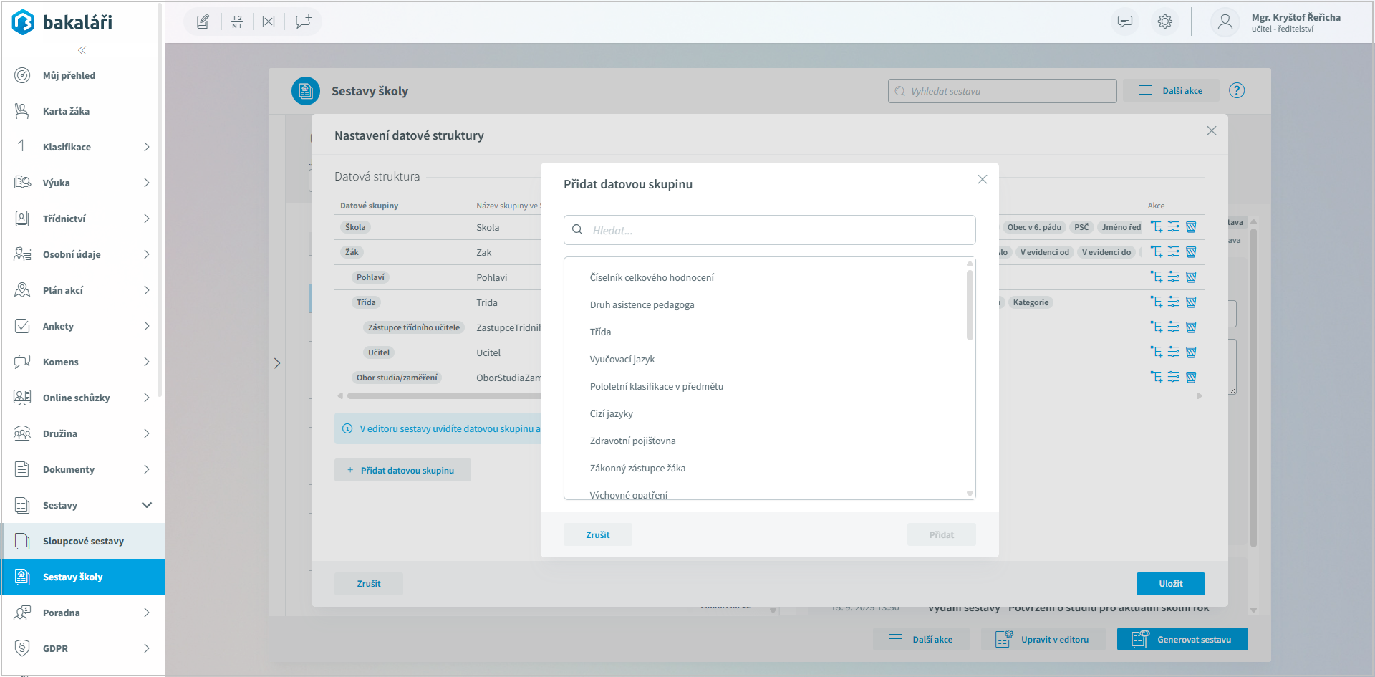Click the add comment icon in top toolbar

click(x=303, y=21)
